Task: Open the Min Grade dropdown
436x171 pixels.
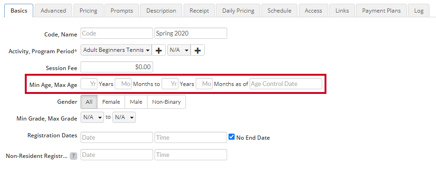Action: [x=92, y=117]
